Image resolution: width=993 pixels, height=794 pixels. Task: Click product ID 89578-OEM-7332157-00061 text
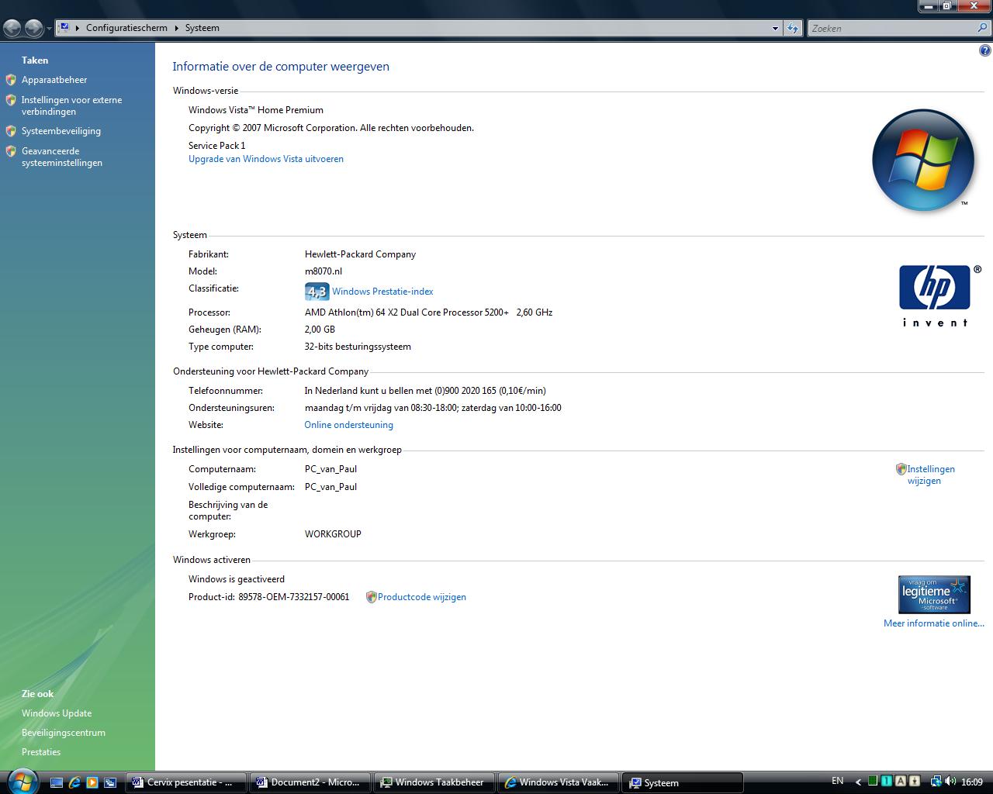pos(294,597)
